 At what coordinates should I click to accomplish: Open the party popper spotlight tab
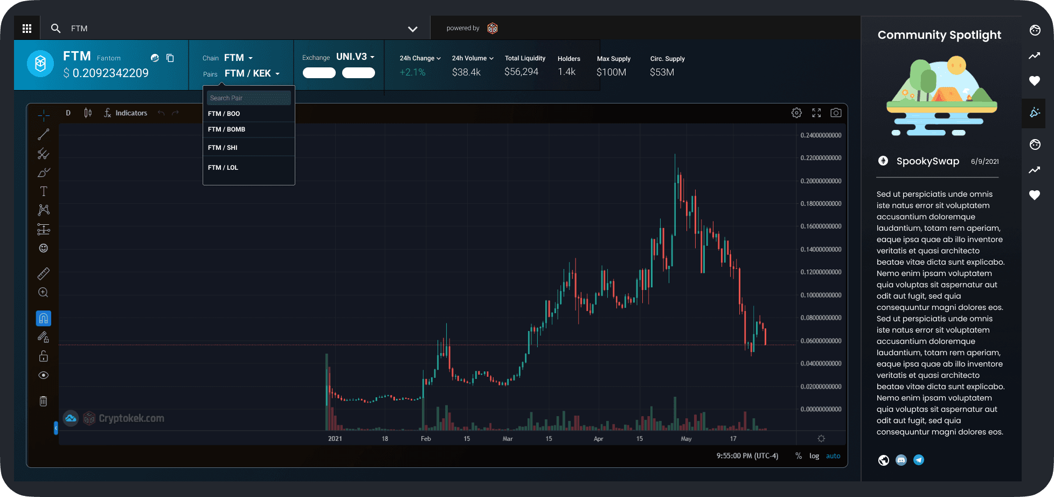[1035, 113]
